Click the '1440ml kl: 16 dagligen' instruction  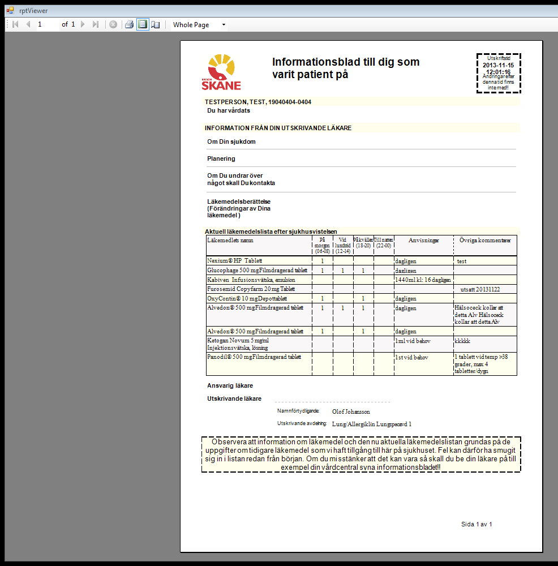click(423, 280)
